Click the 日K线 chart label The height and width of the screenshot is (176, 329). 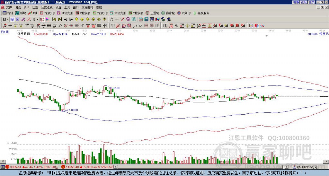tap(5, 32)
